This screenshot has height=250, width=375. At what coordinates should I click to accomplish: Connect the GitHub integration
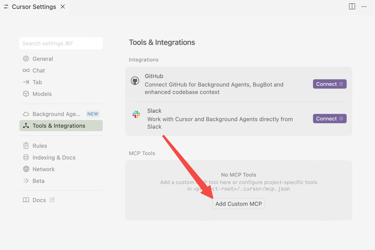coord(329,84)
